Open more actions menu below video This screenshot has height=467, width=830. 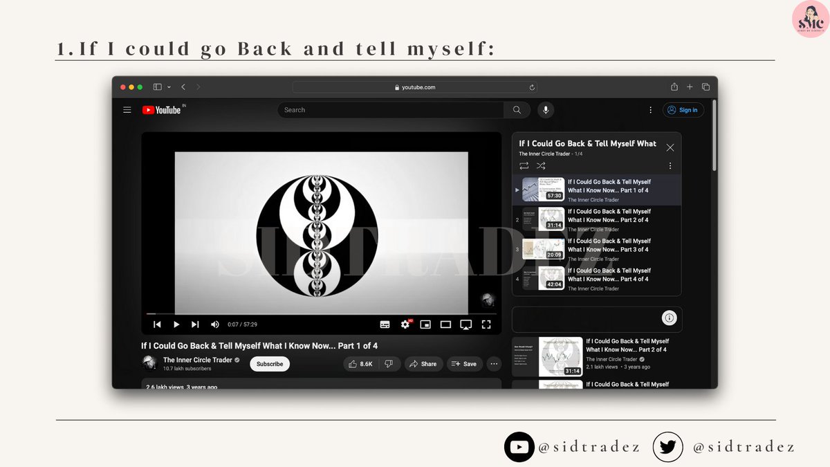pyautogui.click(x=494, y=363)
